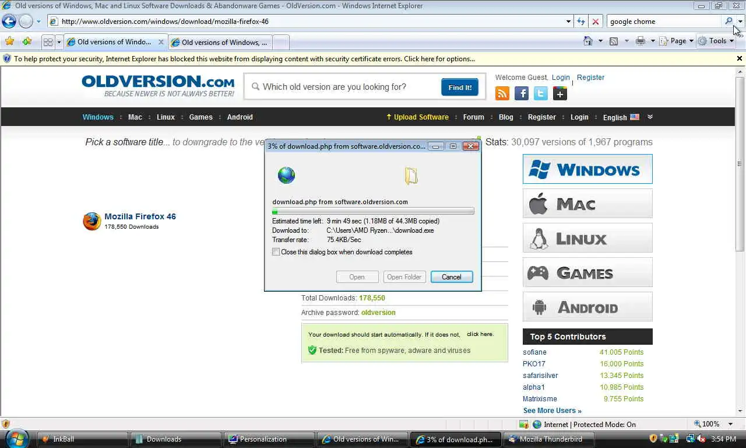Viewport: 746px width, 448px height.
Task: Cancel the download dialog
Action: click(x=452, y=277)
